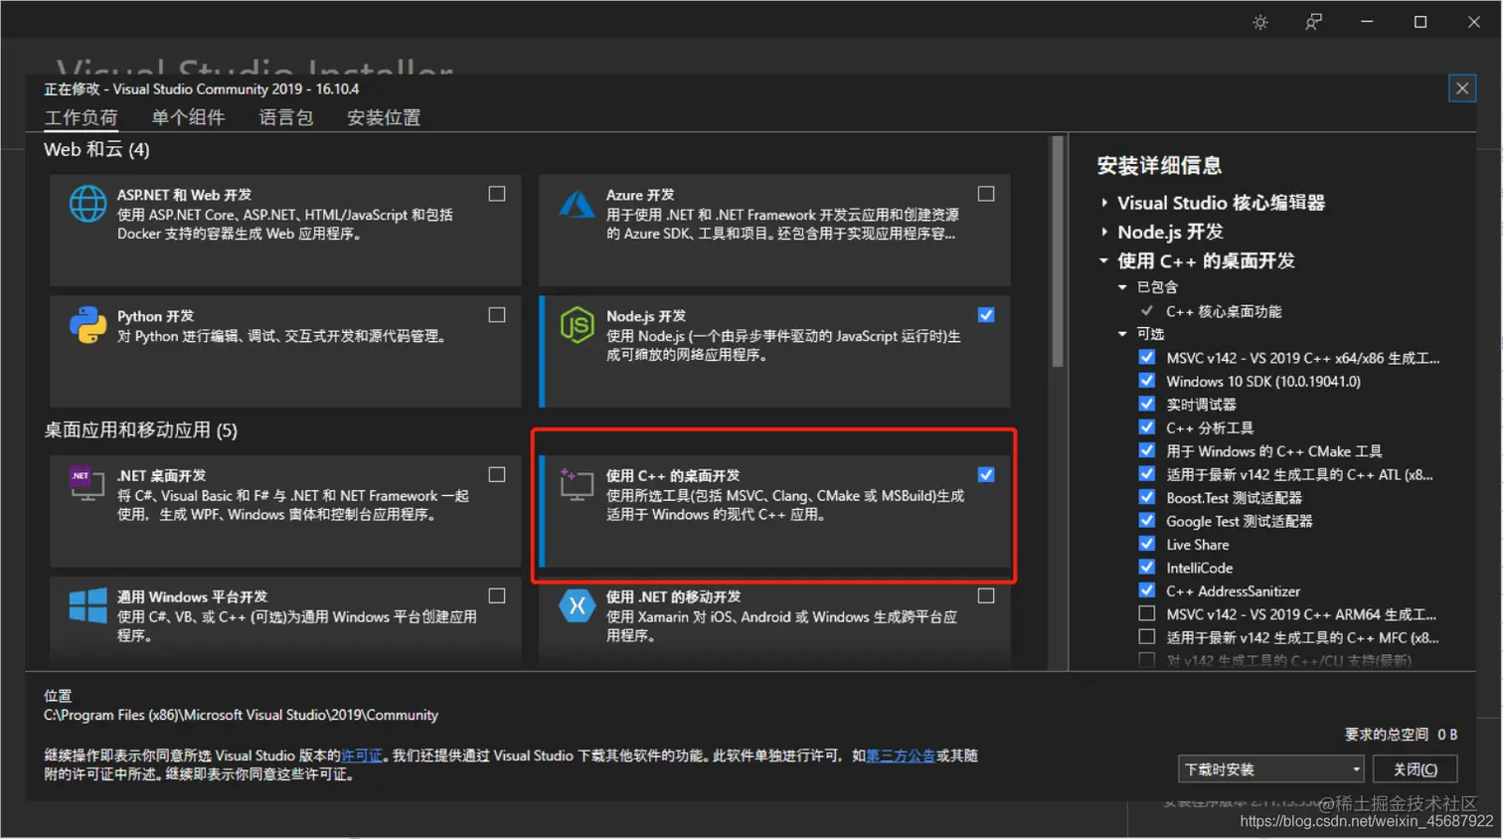Uncheck the 使用 C++ 的桌面开发 workload checkbox

point(986,475)
